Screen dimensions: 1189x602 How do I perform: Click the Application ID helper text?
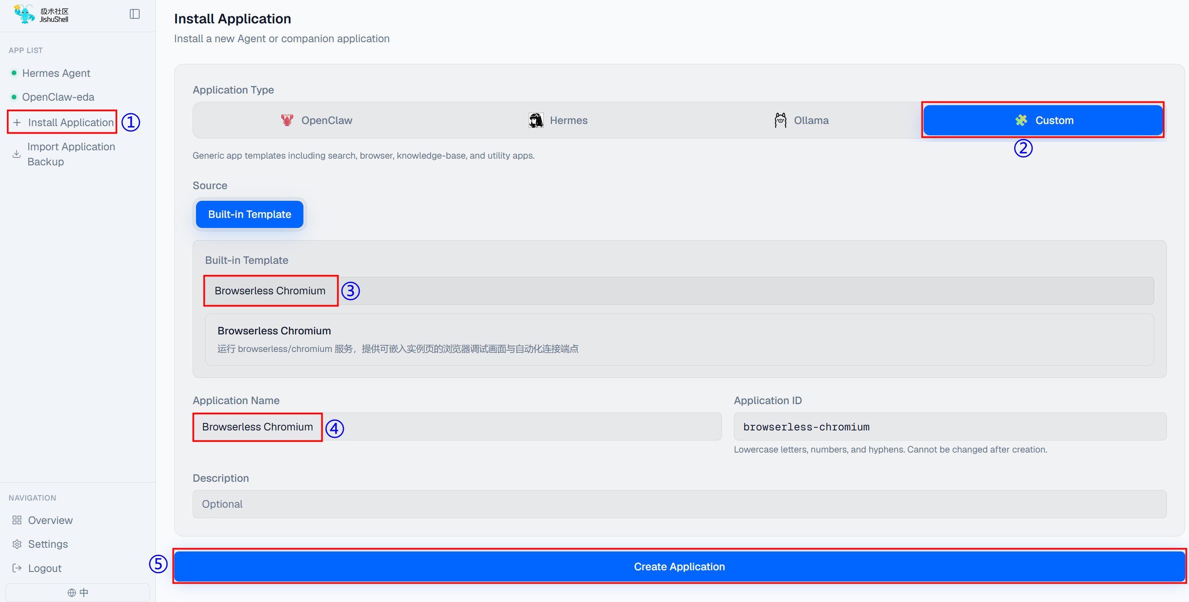click(890, 450)
